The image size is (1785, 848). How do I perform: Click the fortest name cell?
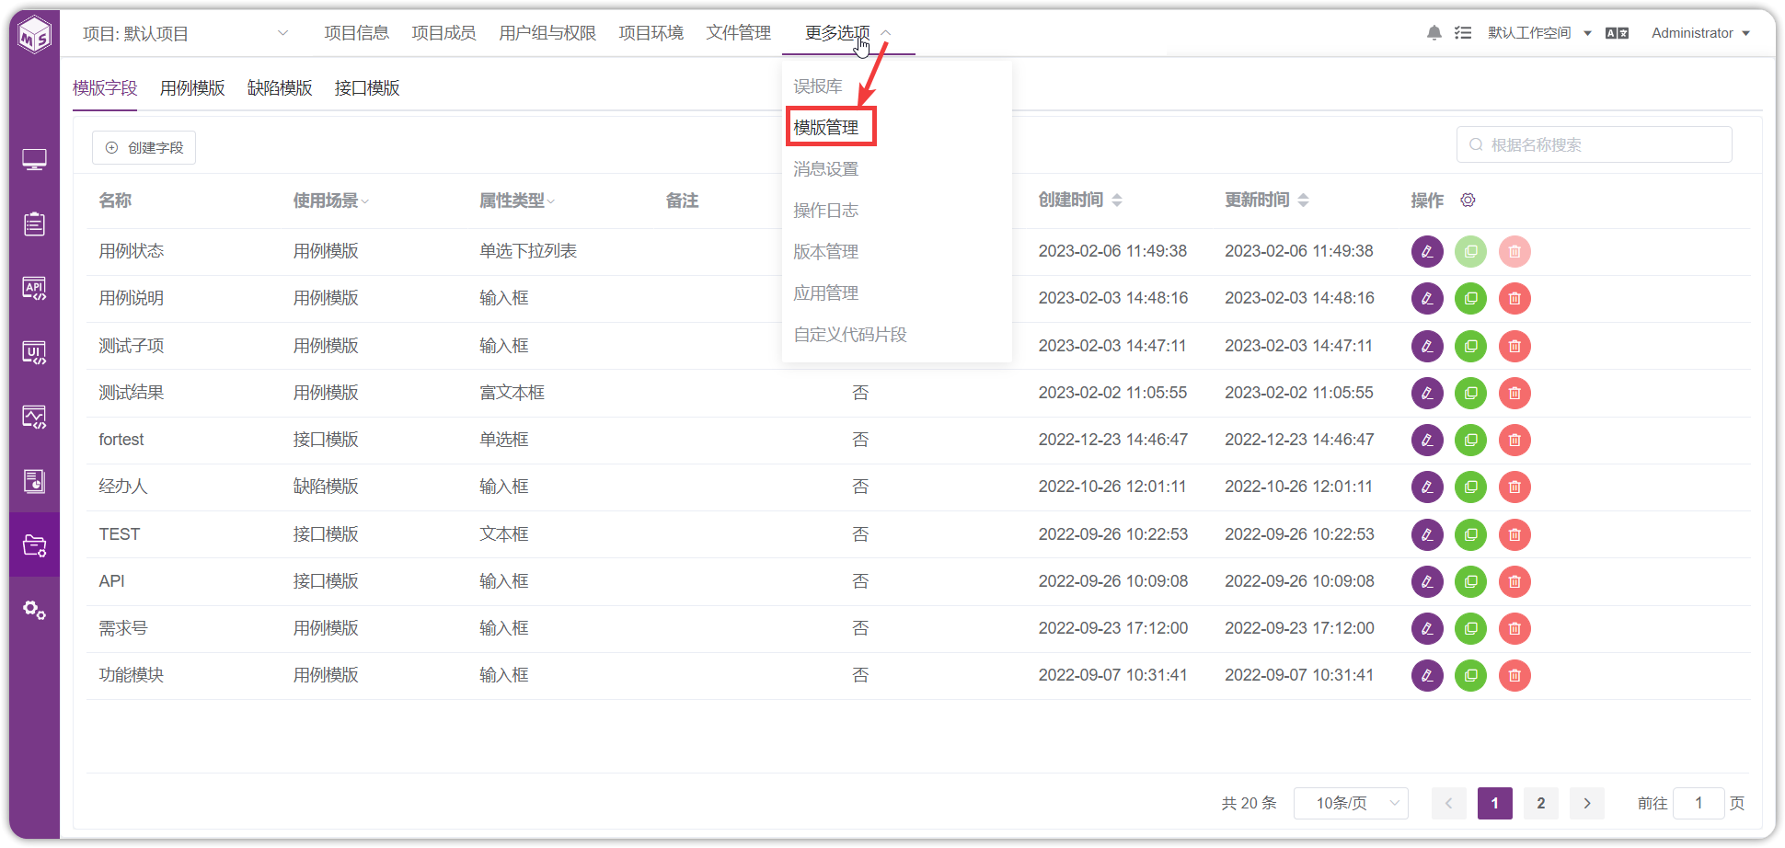pyautogui.click(x=121, y=440)
